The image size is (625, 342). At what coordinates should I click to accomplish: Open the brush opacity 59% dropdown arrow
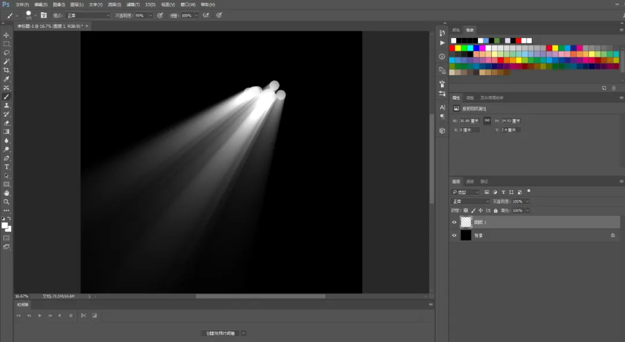click(150, 16)
